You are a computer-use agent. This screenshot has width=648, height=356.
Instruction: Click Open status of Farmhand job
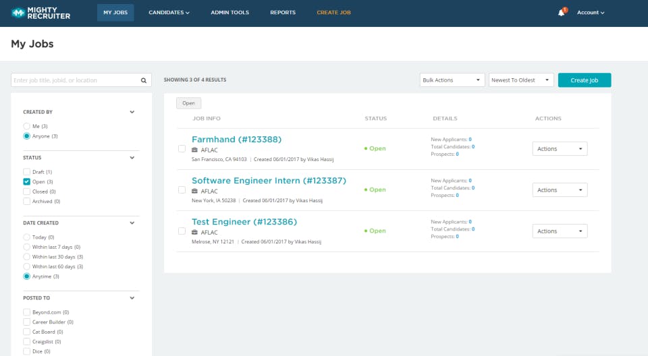[375, 149]
